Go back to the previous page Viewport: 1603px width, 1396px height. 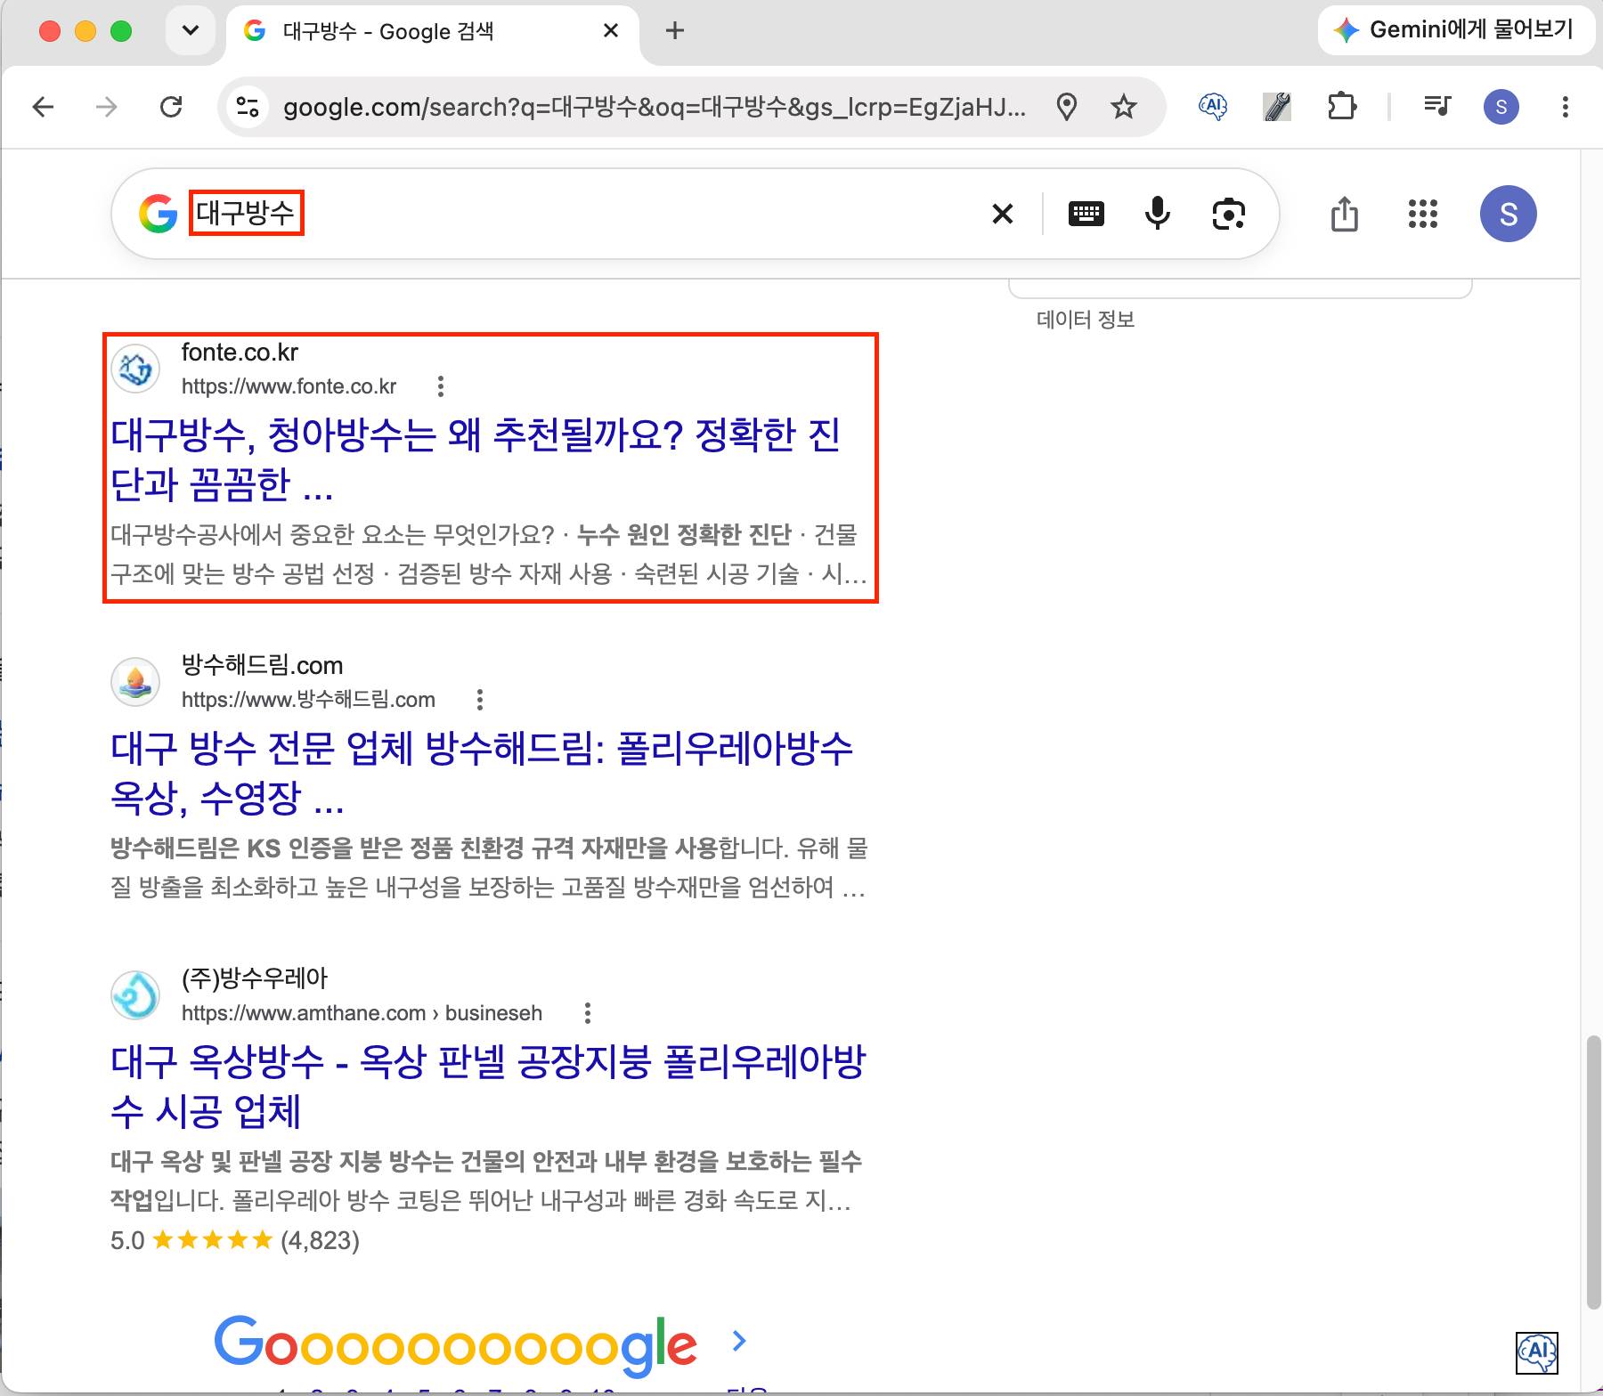(x=43, y=108)
